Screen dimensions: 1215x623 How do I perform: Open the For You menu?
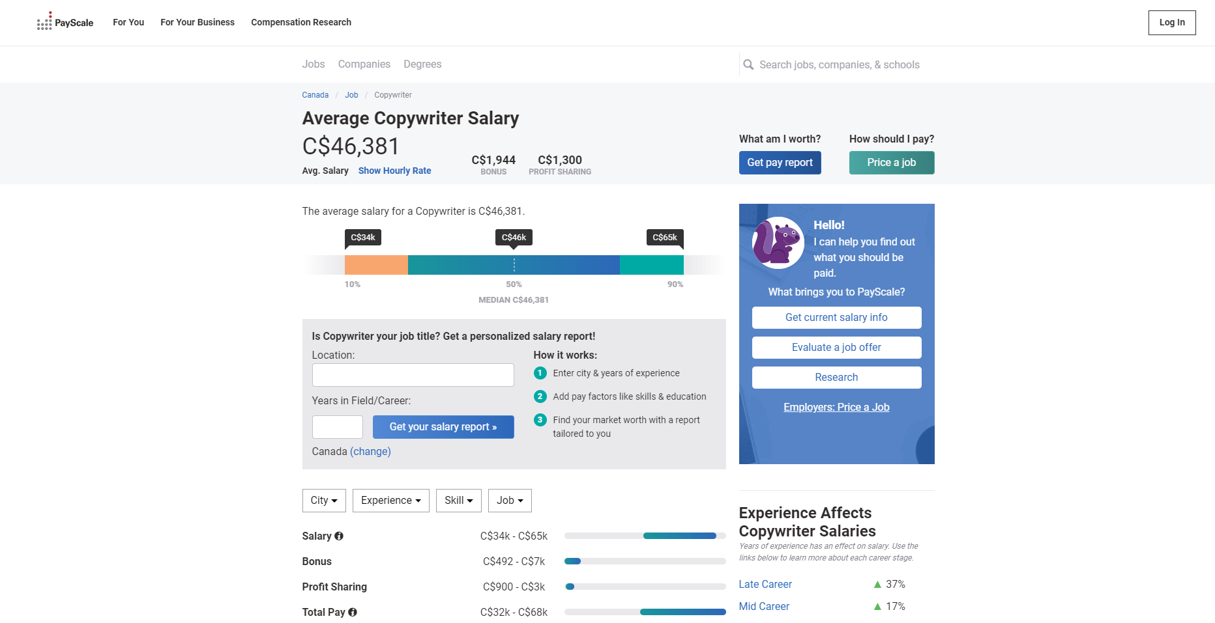point(128,22)
